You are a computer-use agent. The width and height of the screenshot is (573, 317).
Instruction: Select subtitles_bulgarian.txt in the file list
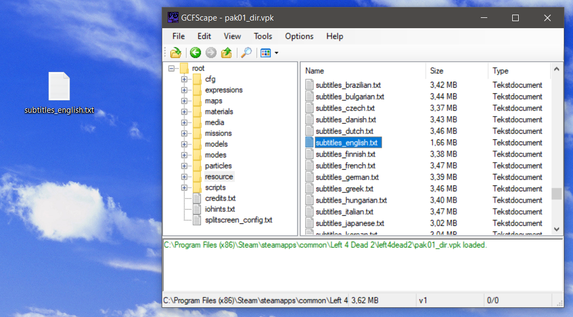(x=350, y=96)
